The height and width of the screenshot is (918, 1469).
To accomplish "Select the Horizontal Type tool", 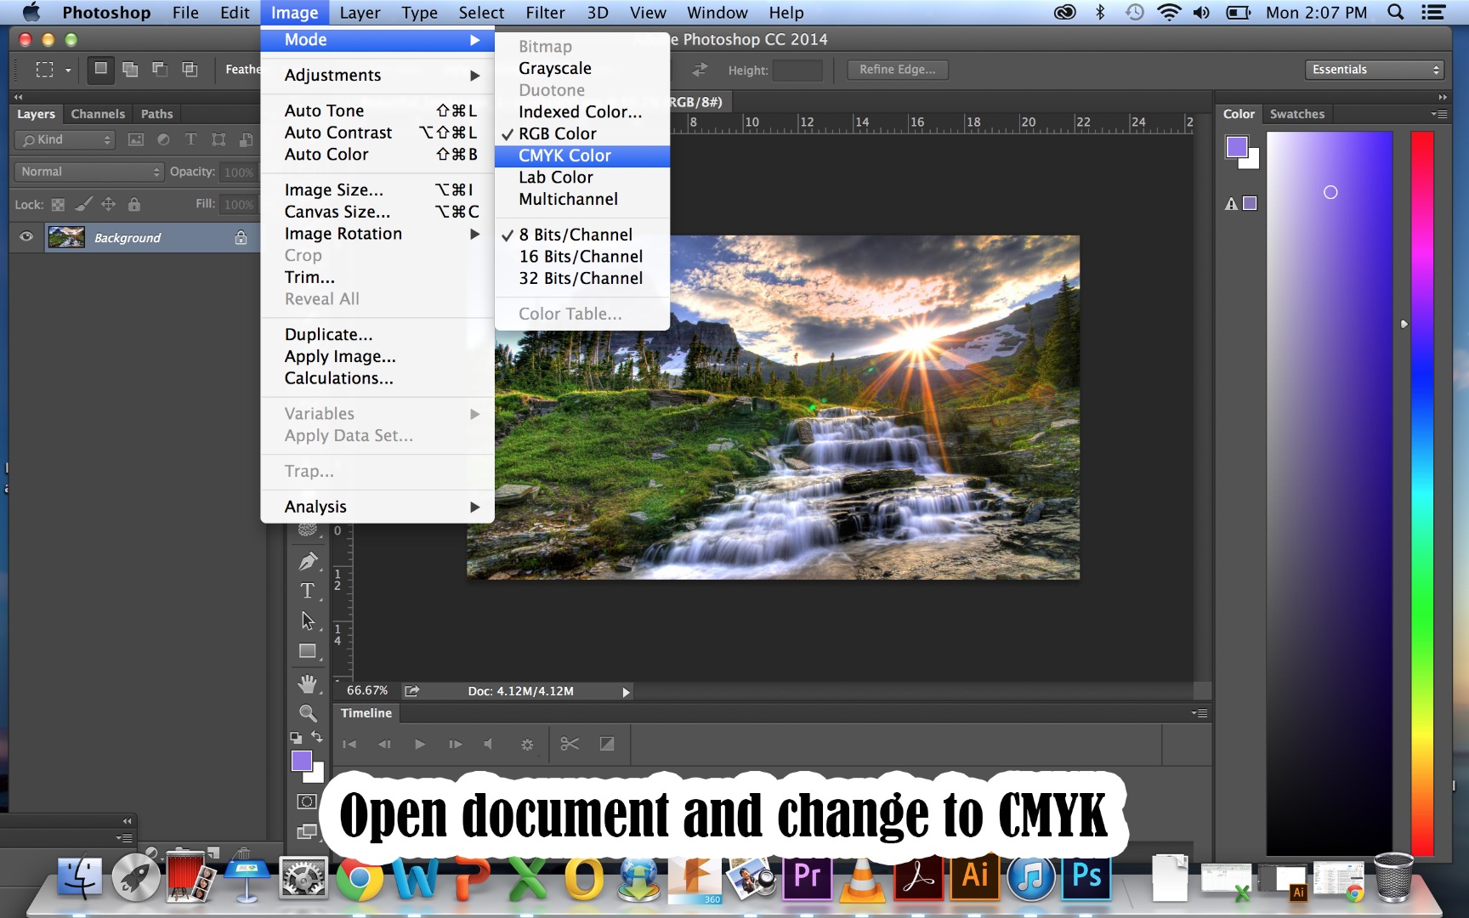I will pyautogui.click(x=308, y=591).
